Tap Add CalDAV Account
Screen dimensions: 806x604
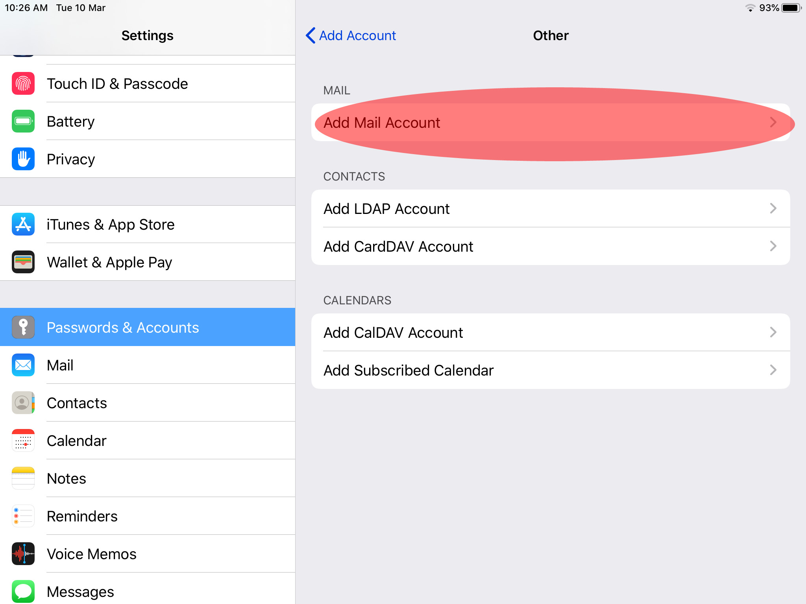(x=551, y=332)
